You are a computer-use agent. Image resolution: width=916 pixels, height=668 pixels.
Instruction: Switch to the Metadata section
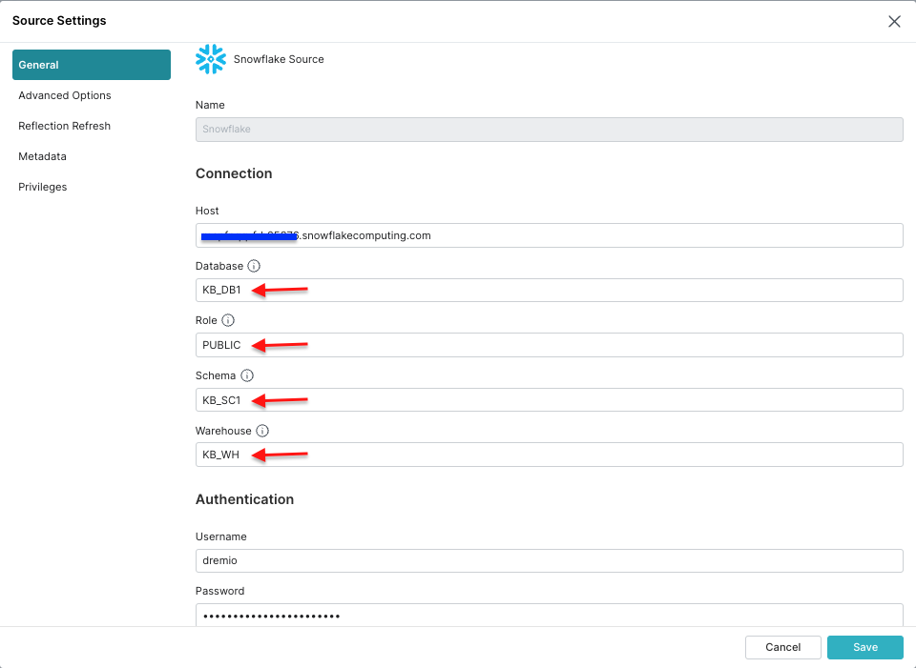point(42,156)
